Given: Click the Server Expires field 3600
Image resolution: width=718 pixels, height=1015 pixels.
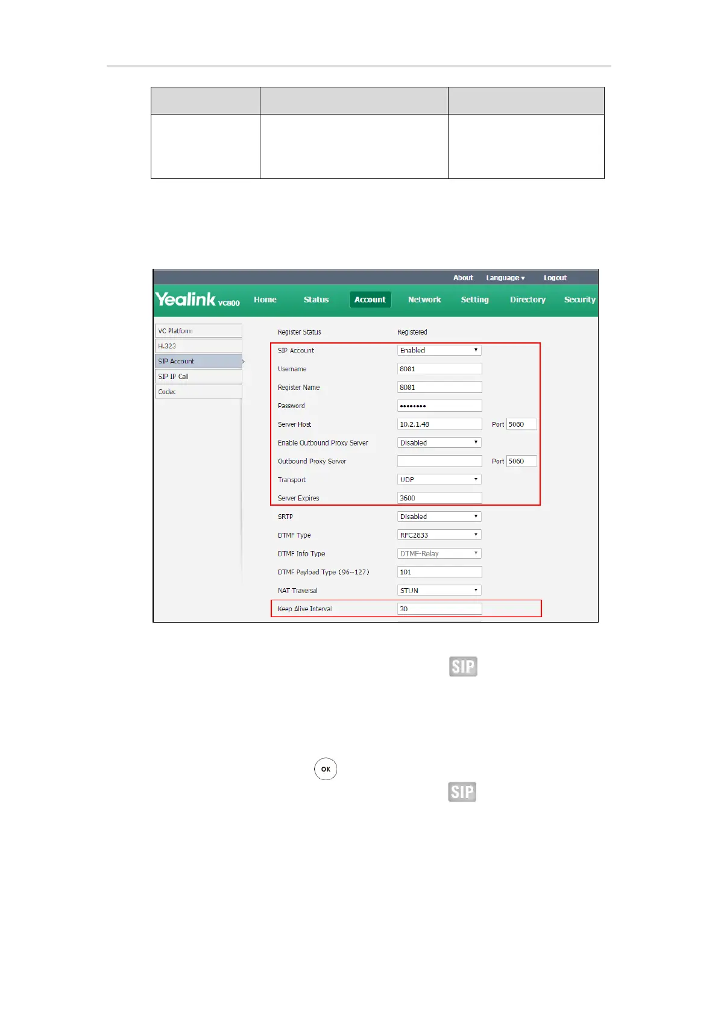Looking at the screenshot, I should click(439, 498).
